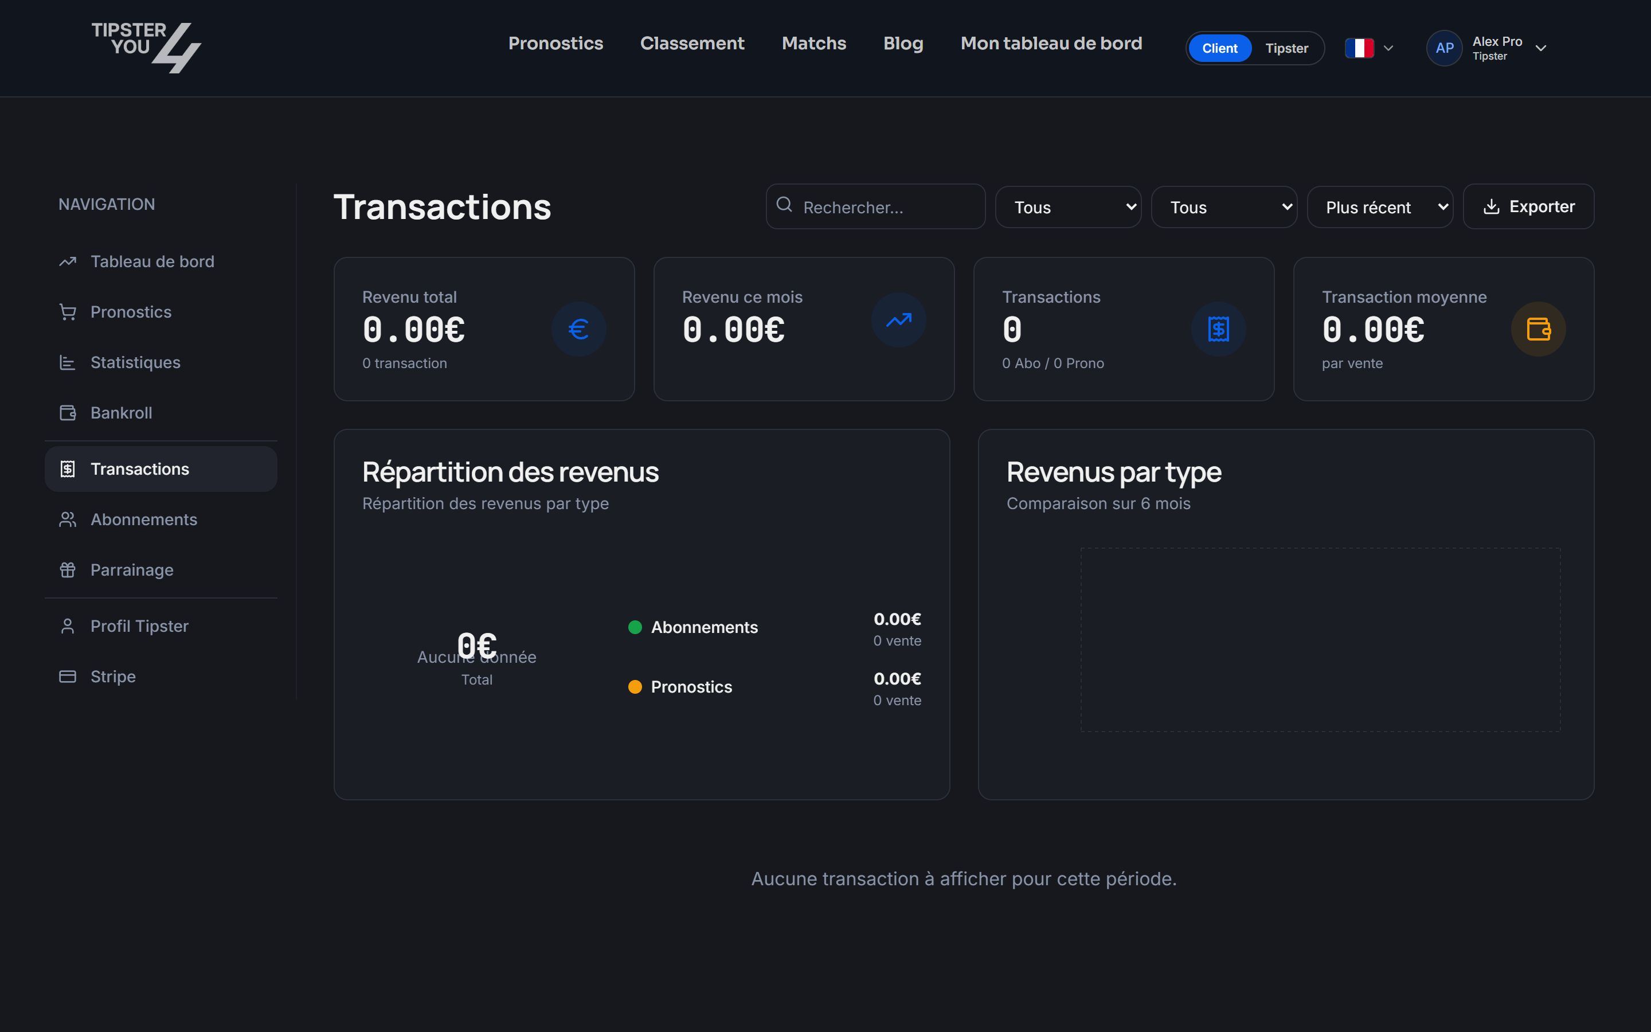Click the gift icon beside Parrainage
1651x1032 pixels.
coord(68,570)
